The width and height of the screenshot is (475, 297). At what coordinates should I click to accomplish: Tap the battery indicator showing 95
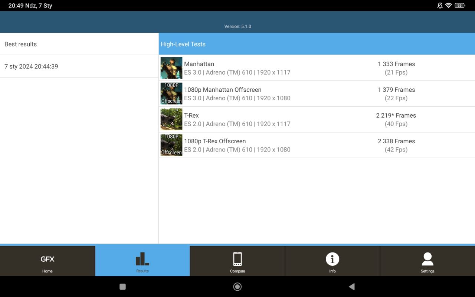coord(460,6)
